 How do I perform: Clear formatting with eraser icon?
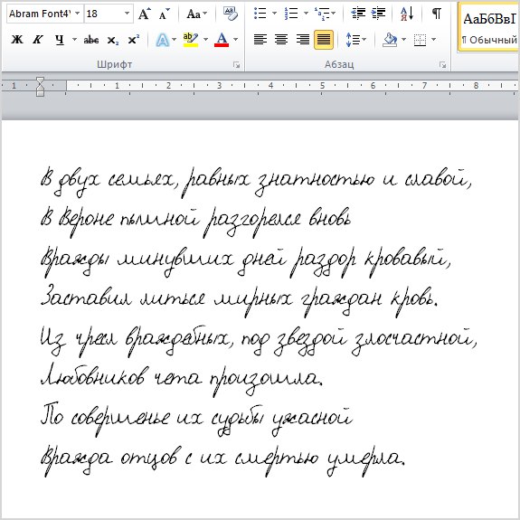point(230,14)
